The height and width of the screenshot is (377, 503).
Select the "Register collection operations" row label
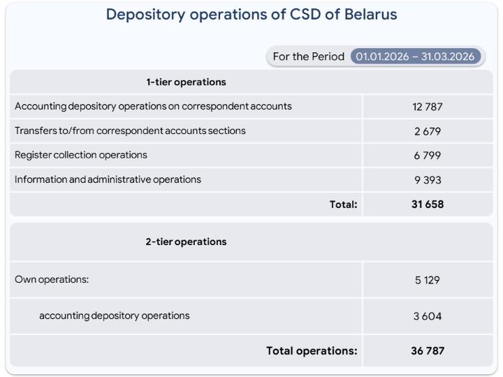(x=81, y=155)
